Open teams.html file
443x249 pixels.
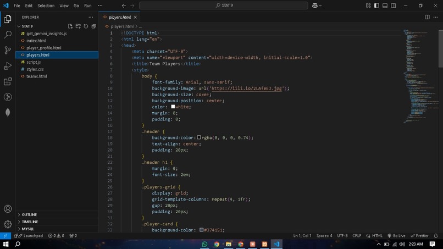point(37,76)
